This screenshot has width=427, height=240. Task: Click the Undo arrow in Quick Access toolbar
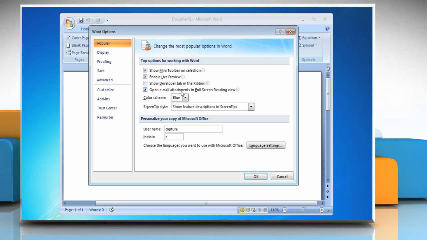pos(88,20)
